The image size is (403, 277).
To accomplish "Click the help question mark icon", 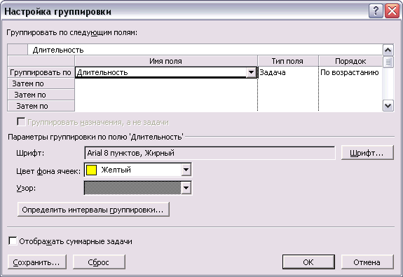I will click(x=376, y=11).
